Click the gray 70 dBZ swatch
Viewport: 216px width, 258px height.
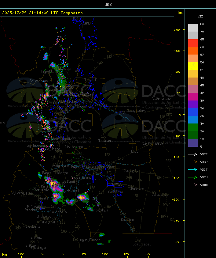click(193, 35)
